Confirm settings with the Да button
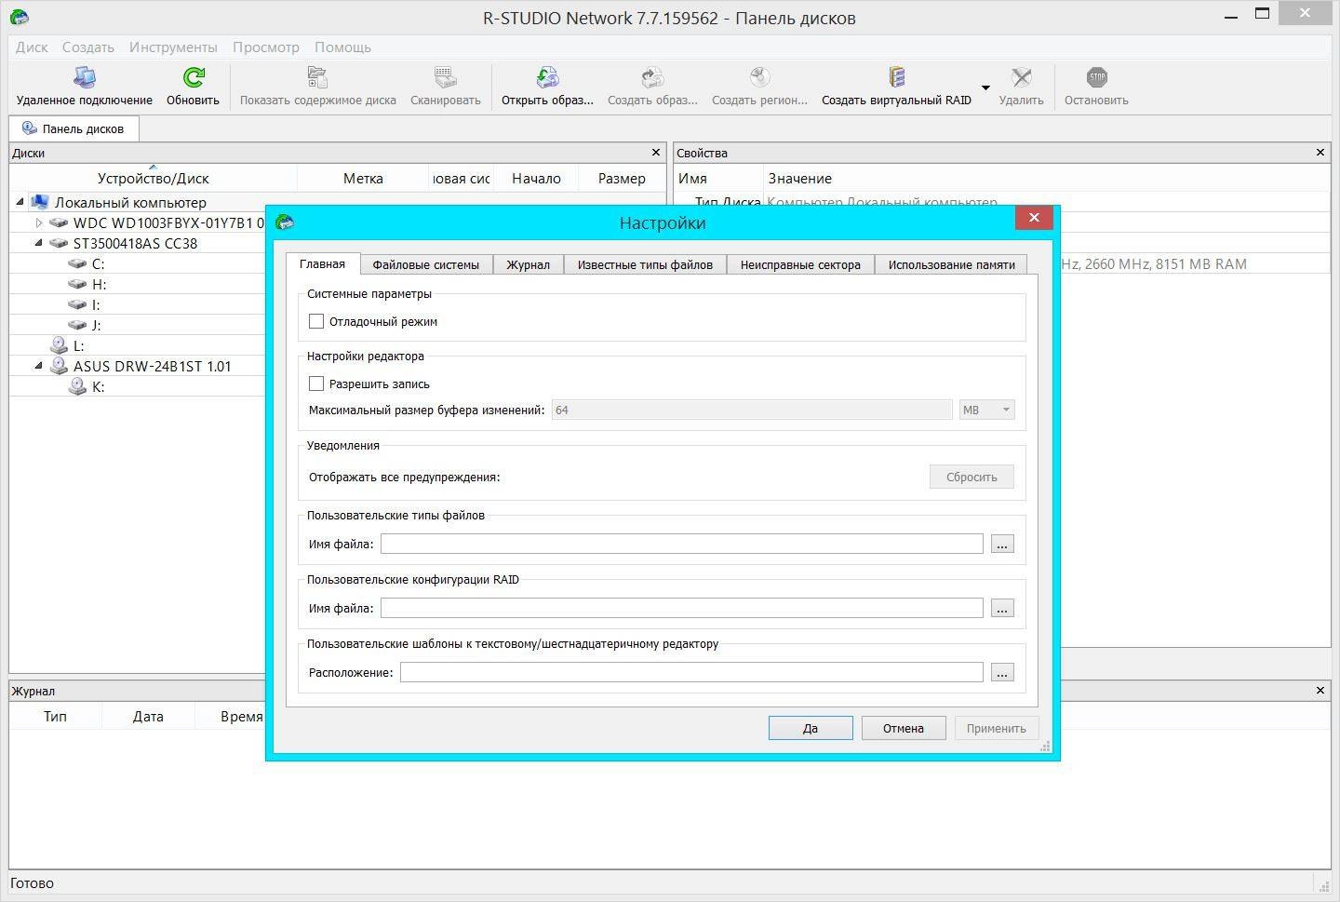The width and height of the screenshot is (1340, 902). coord(811,728)
